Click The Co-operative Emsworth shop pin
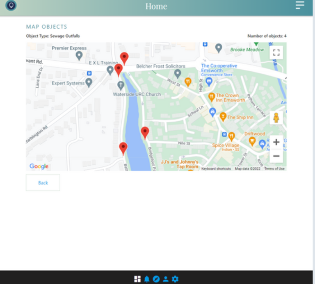Image resolution: width=315 pixels, height=284 pixels. (x=209, y=82)
